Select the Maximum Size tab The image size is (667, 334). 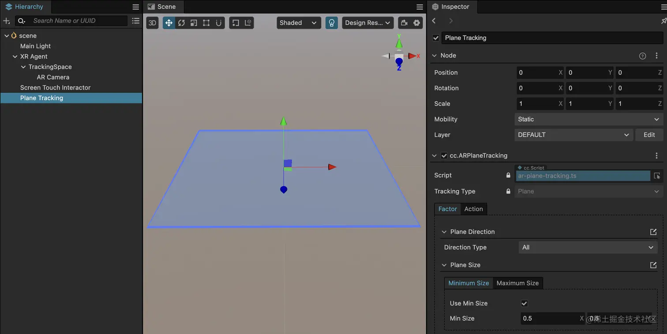coord(517,283)
